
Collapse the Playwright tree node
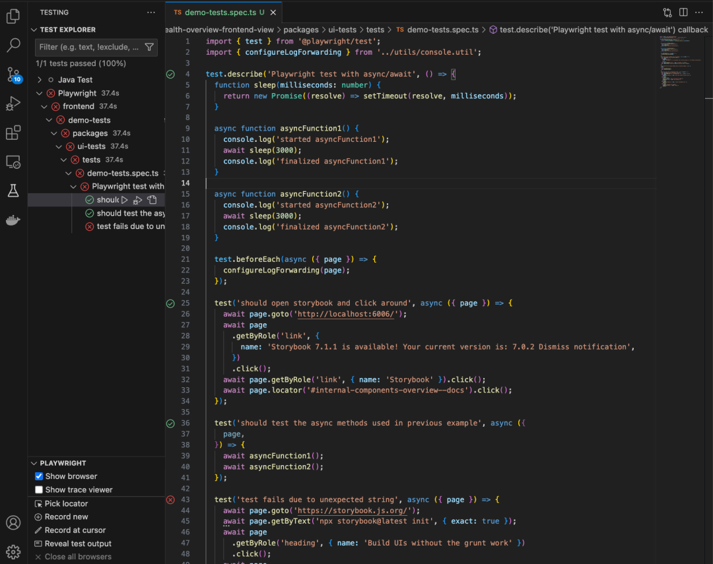(x=40, y=93)
